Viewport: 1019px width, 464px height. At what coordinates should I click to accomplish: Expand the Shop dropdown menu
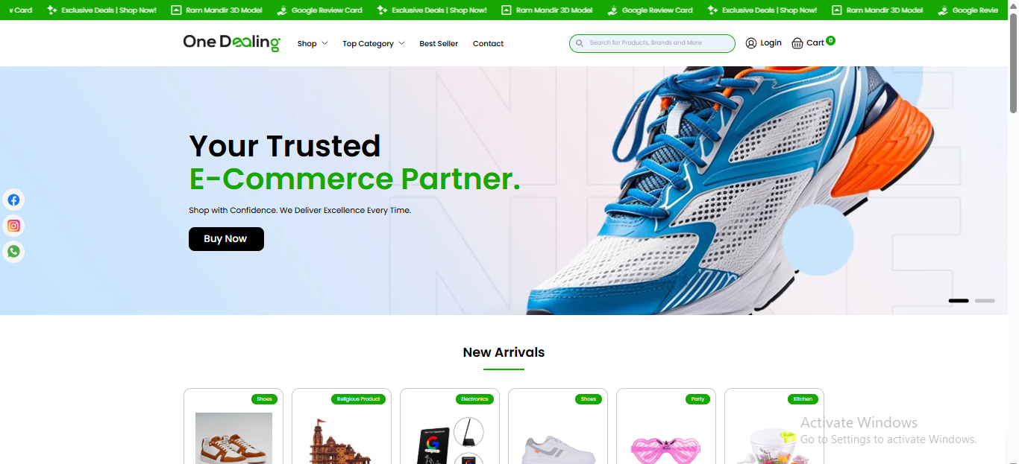312,44
